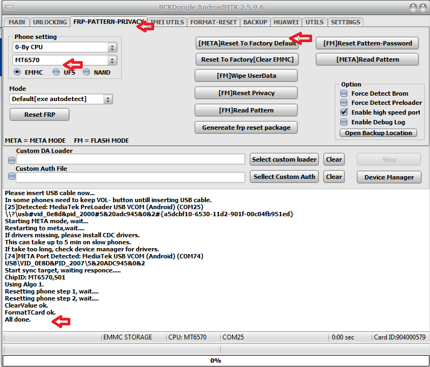Click the 0% progress bar
The height and width of the screenshot is (367, 430).
[216, 361]
